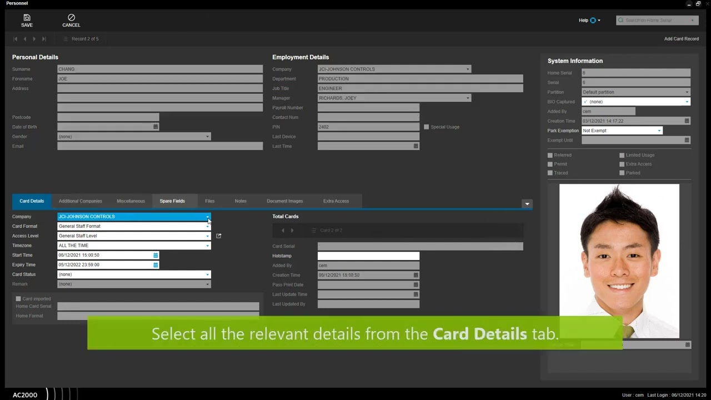Switch to Miscellaneous tab
The width and height of the screenshot is (711, 400).
131,201
